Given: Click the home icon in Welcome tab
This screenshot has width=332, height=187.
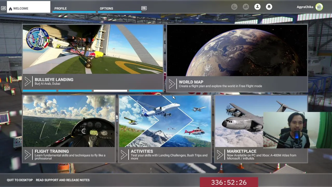Looking at the screenshot, I should (x=10, y=9).
